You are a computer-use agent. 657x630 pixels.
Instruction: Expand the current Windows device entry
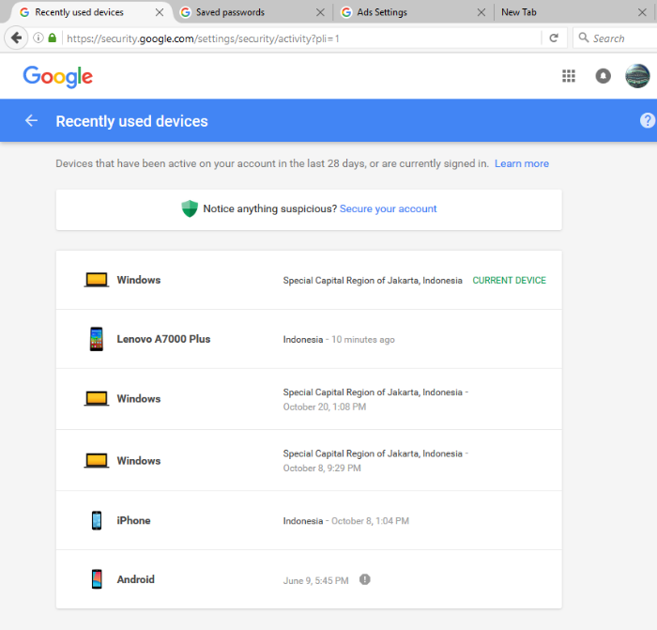point(309,280)
